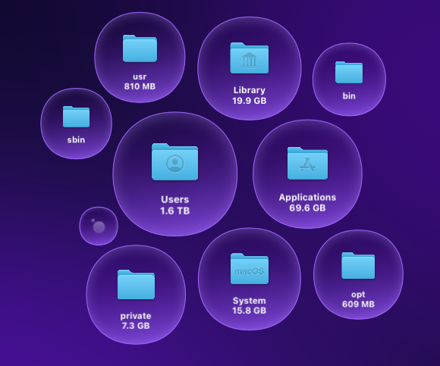The image size is (440, 366).
Task: Click the small unlabeled bubble
Action: pos(99,226)
